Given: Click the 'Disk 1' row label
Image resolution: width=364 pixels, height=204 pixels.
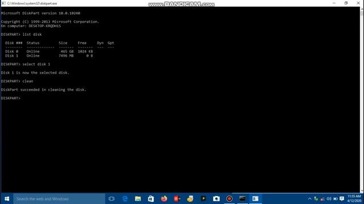Looking at the screenshot, I should 11,56.
